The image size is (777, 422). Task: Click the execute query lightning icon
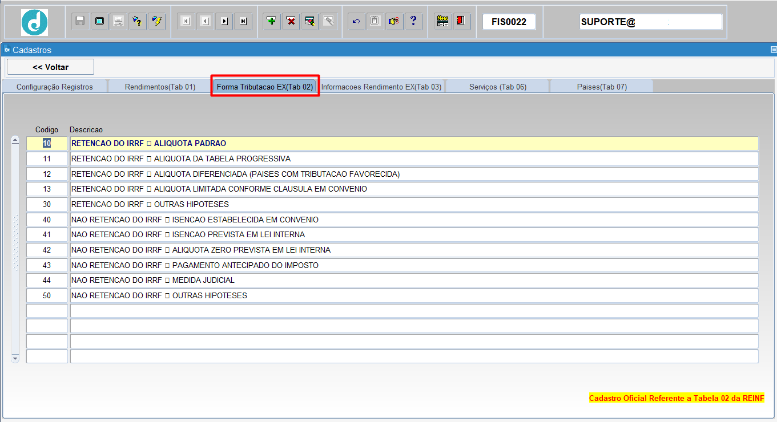pyautogui.click(x=156, y=22)
